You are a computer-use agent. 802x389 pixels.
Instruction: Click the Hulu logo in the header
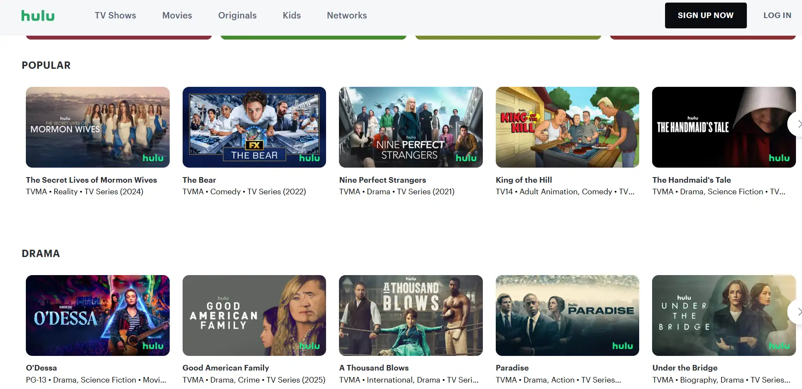pyautogui.click(x=38, y=15)
